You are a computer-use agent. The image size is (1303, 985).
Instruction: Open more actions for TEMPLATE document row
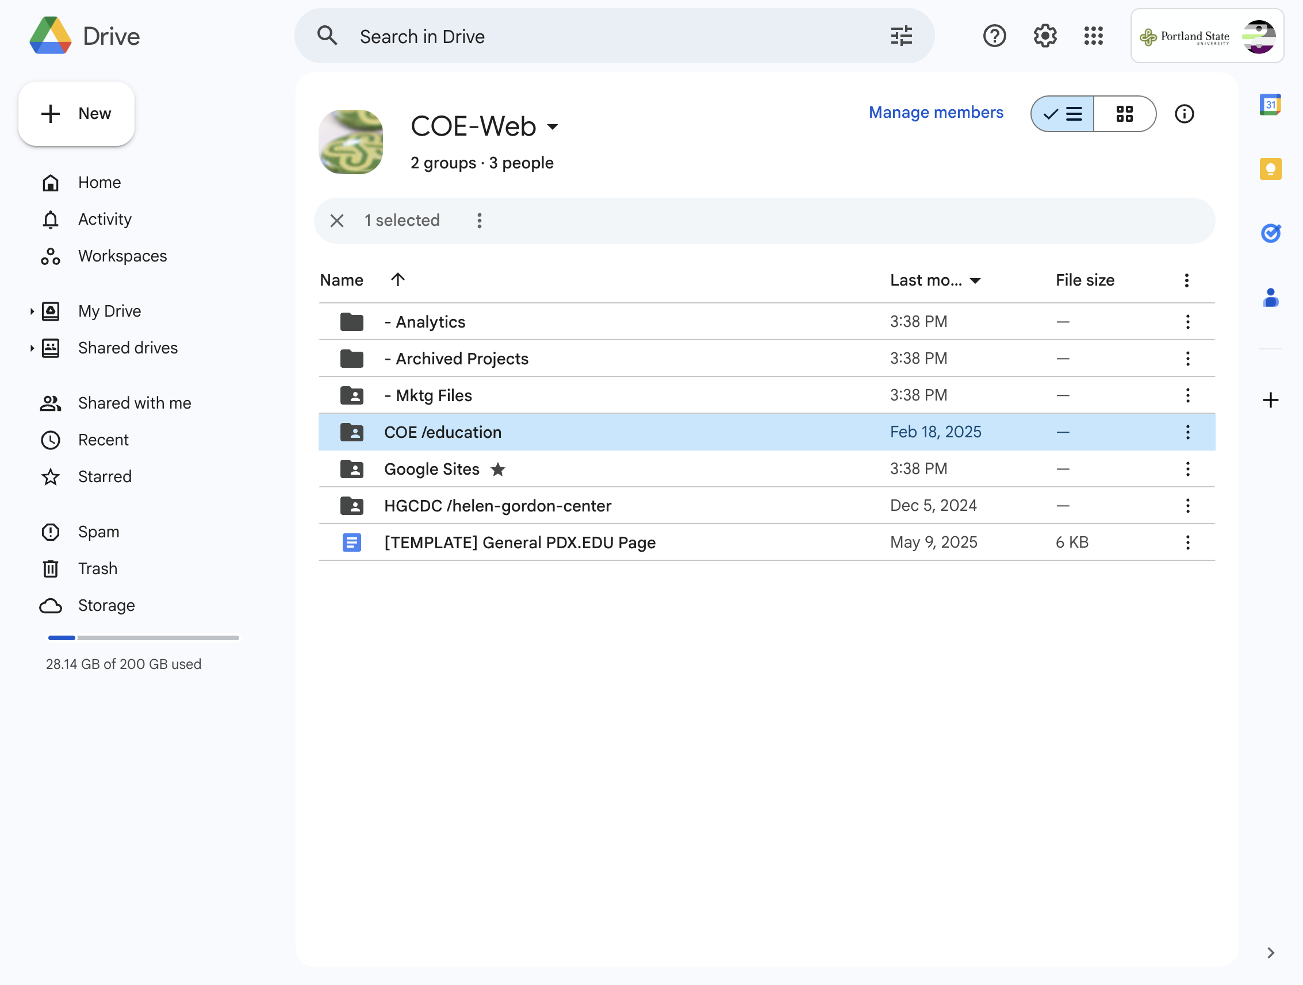[1187, 542]
